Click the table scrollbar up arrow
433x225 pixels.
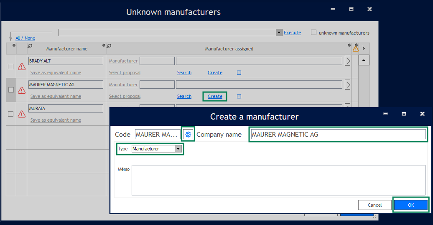click(364, 61)
